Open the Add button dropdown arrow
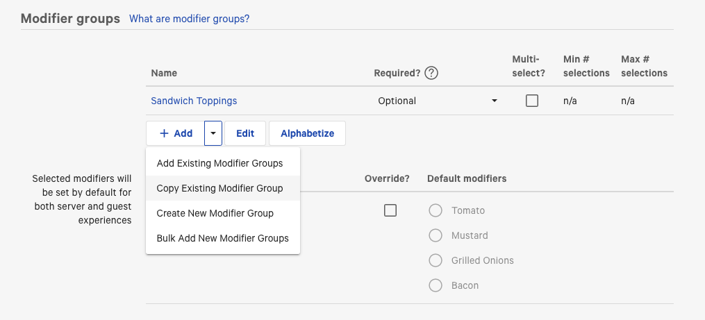Viewport: 705px width, 320px height. pos(213,133)
